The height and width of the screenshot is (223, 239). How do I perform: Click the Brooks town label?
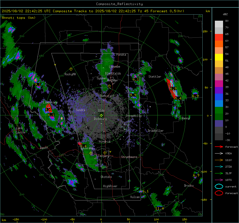point(189,186)
